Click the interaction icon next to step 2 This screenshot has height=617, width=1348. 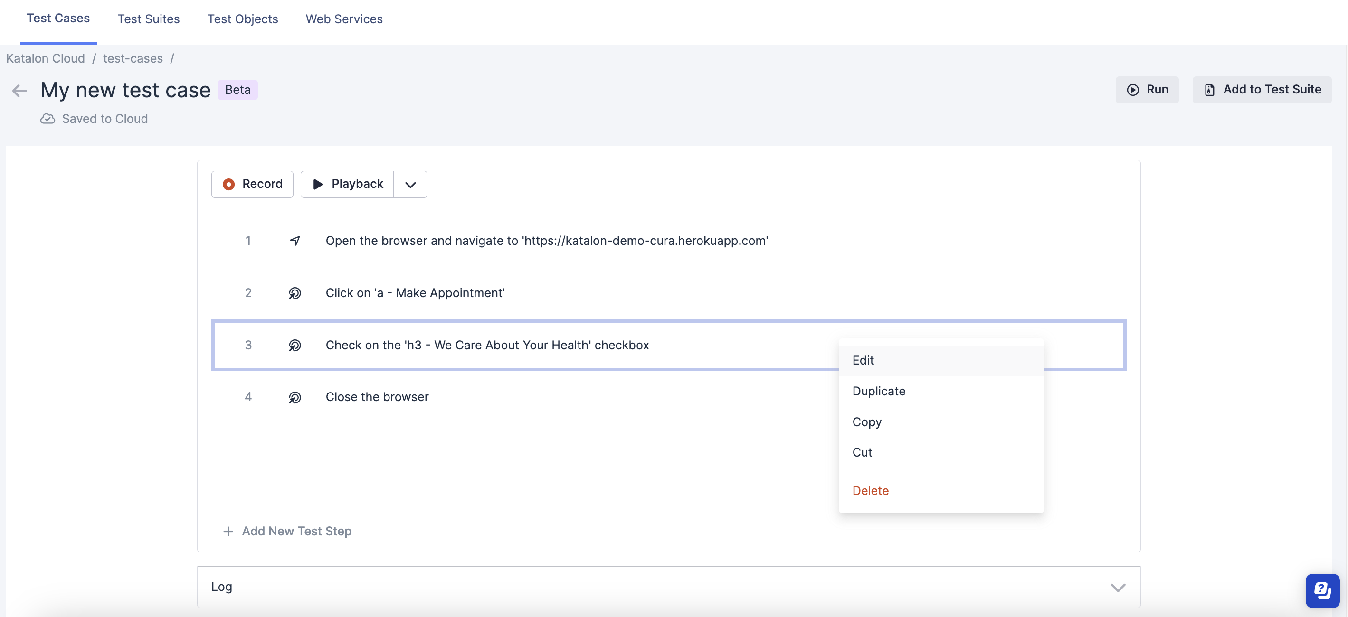(x=295, y=292)
